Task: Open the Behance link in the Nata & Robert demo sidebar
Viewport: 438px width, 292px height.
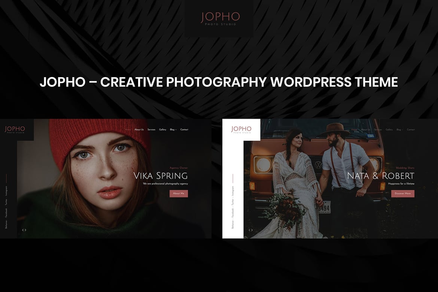Action: [233, 225]
